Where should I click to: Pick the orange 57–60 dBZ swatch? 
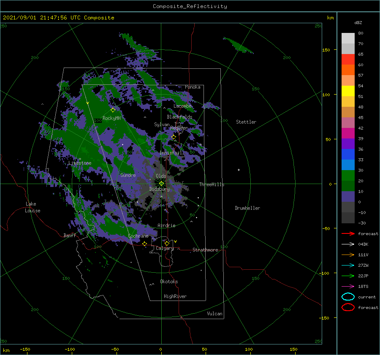point(348,70)
